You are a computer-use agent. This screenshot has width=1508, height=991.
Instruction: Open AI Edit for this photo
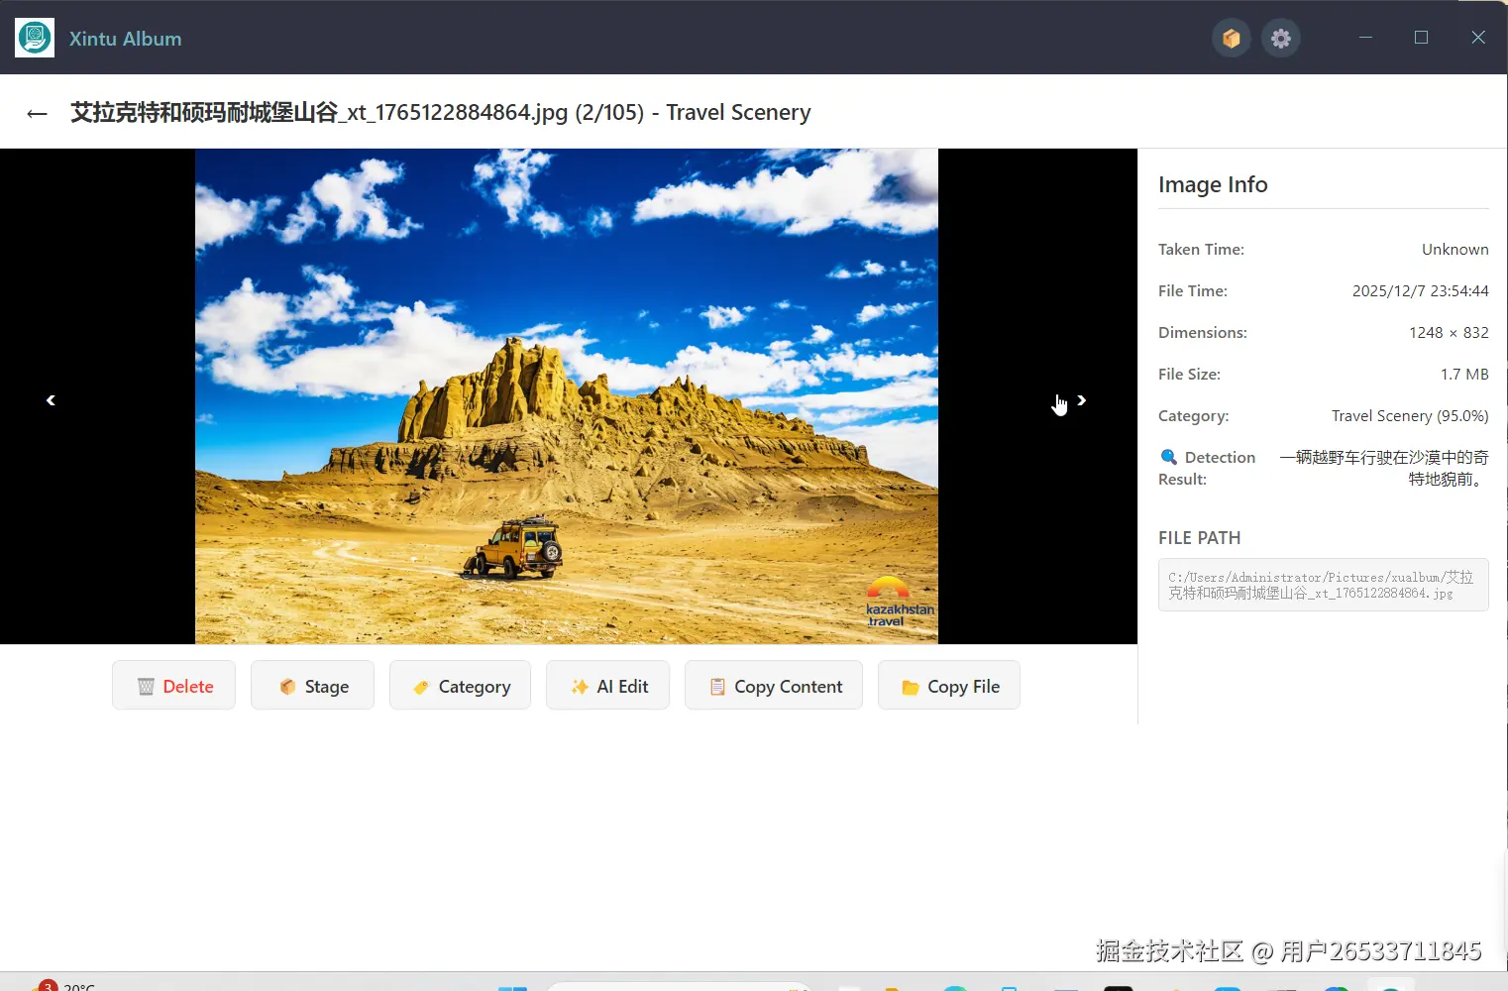coord(607,685)
